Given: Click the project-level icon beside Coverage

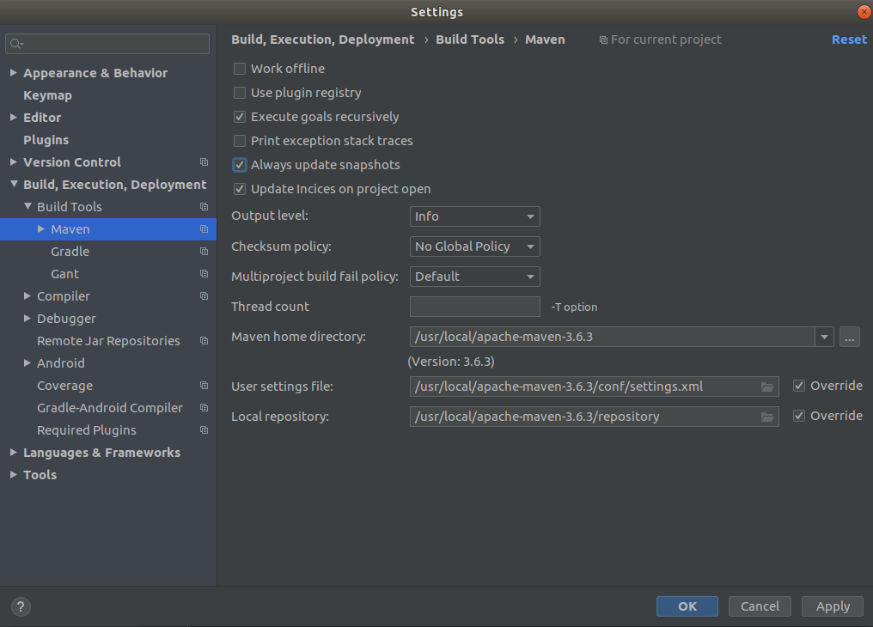Looking at the screenshot, I should click(x=204, y=386).
